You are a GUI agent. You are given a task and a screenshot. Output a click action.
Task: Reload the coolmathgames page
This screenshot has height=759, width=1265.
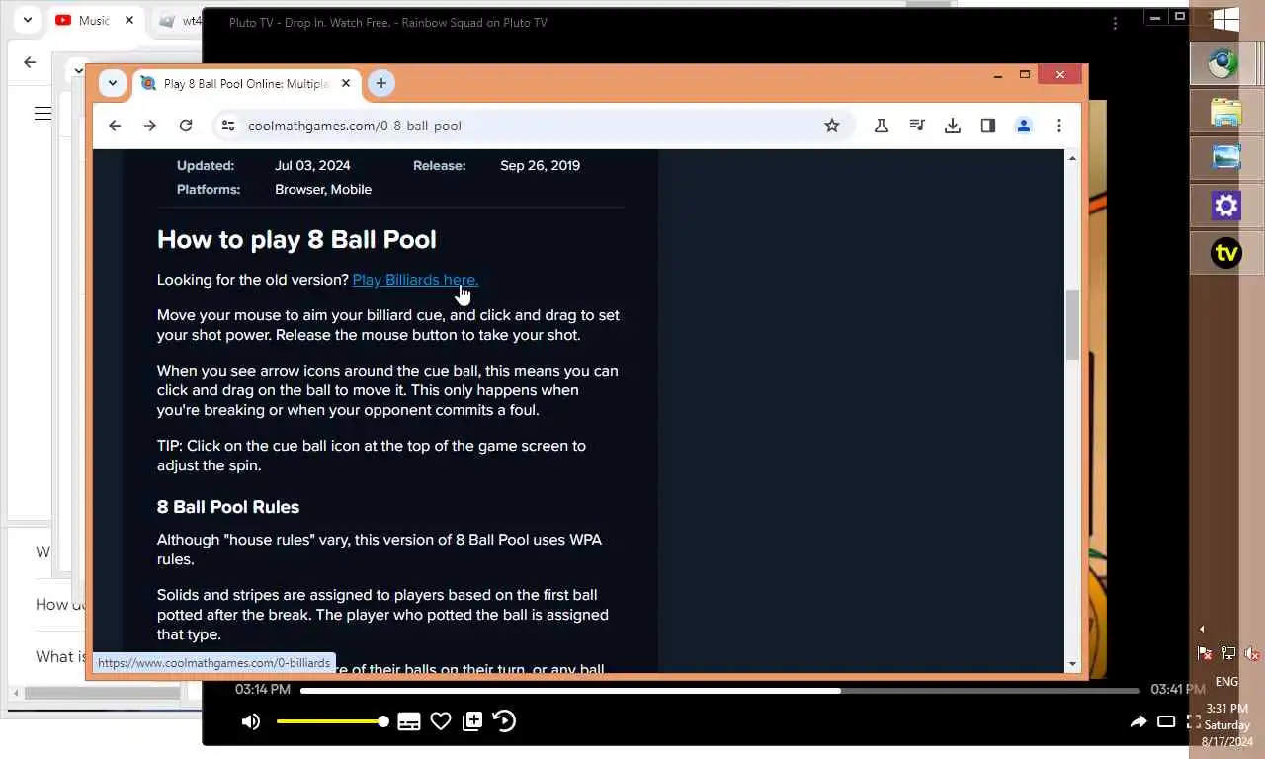click(186, 126)
